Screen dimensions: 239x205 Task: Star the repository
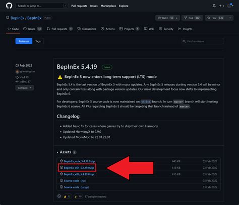[216, 18]
